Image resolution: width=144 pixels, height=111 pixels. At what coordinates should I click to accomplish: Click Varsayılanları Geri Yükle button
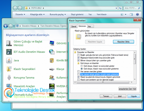pyautogui.click(x=127, y=89)
